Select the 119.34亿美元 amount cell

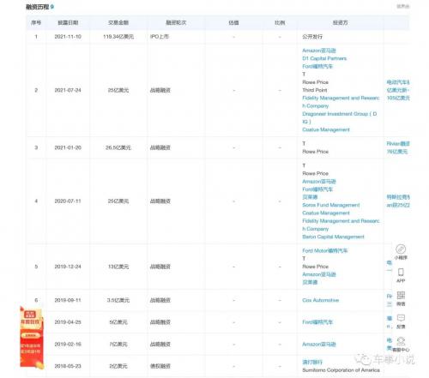[118, 37]
